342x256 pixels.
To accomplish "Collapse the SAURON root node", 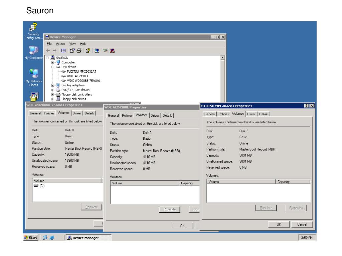I will pyautogui.click(x=47, y=58).
